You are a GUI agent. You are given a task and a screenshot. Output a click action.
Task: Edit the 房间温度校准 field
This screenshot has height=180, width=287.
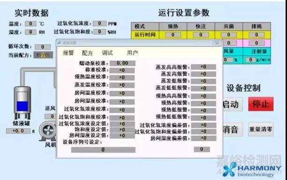pos(122,93)
